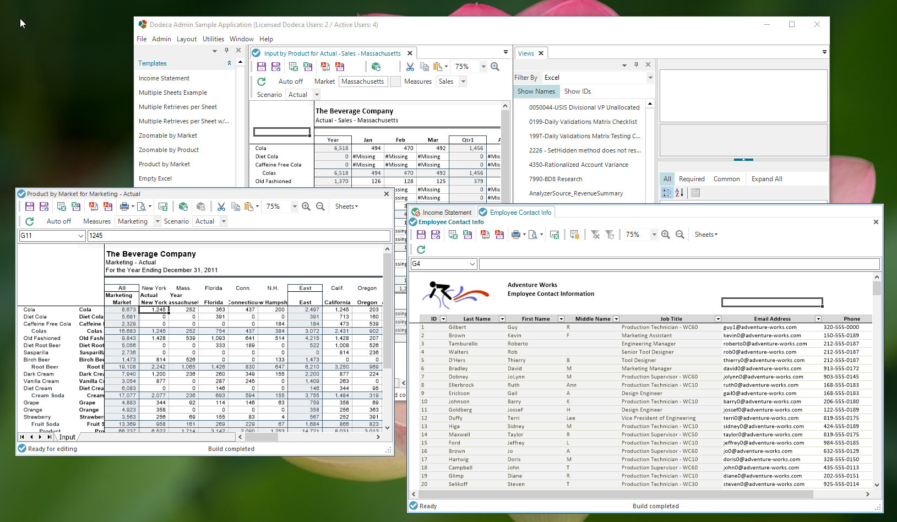Viewport: 897px width, 522px height.
Task: Select the Common property filter
Action: (x=727, y=179)
